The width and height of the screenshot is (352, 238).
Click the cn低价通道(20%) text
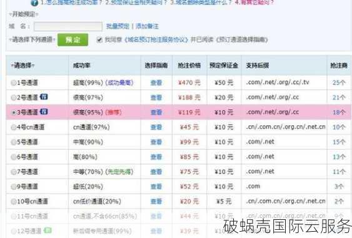click(97, 202)
